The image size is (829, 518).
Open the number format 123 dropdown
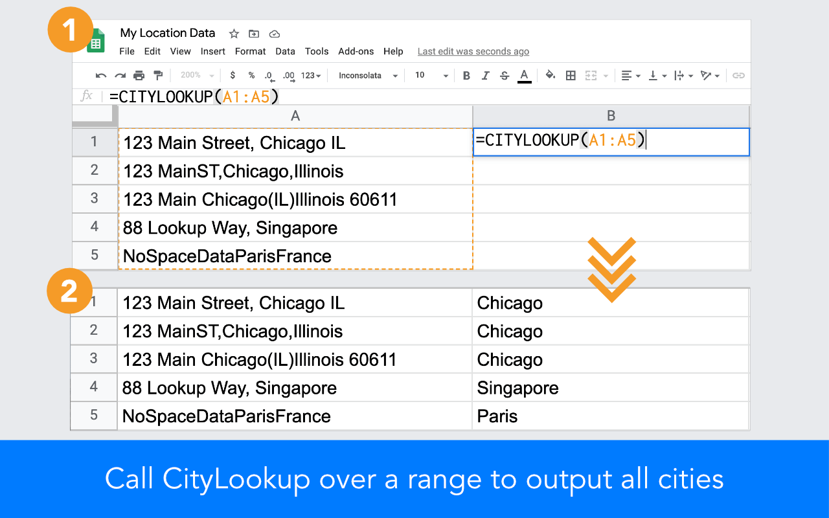(310, 76)
